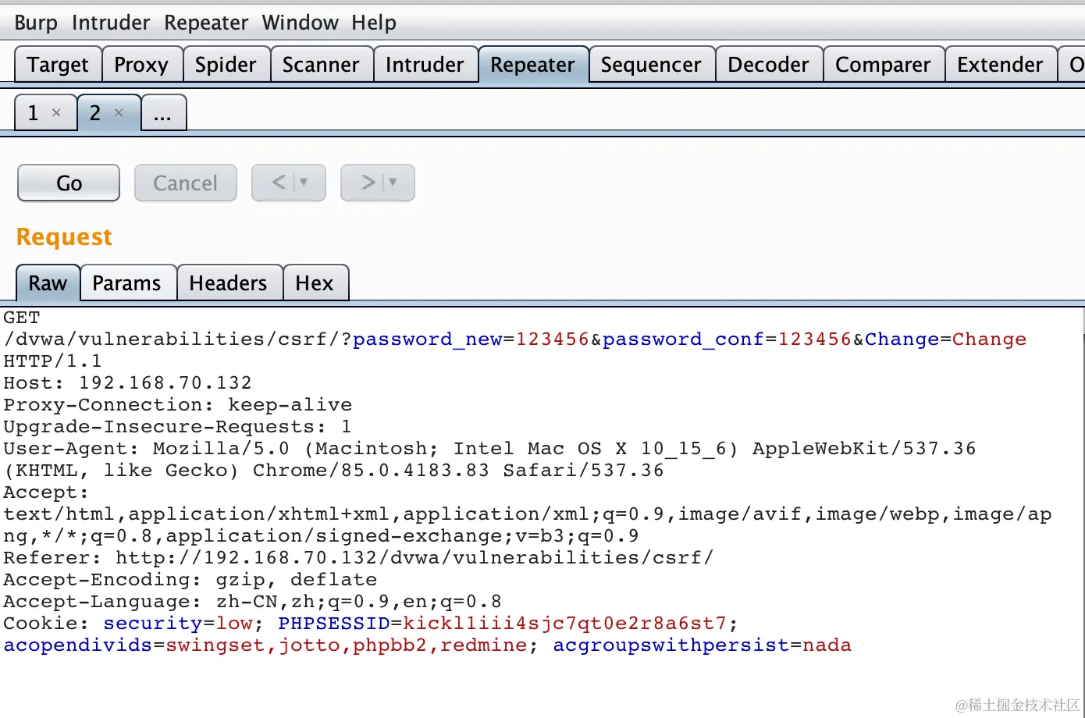The height and width of the screenshot is (718, 1085).
Task: Open the Window menu
Action: click(x=301, y=23)
